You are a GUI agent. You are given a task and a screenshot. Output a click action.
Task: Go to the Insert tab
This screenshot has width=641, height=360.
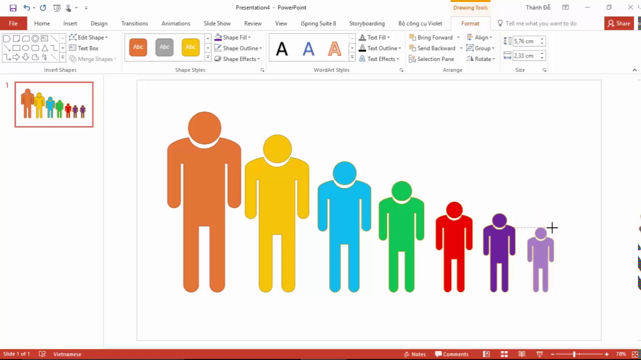tap(70, 23)
